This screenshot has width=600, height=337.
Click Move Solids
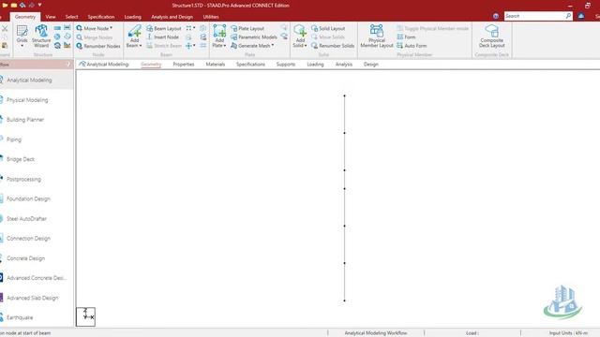click(328, 37)
